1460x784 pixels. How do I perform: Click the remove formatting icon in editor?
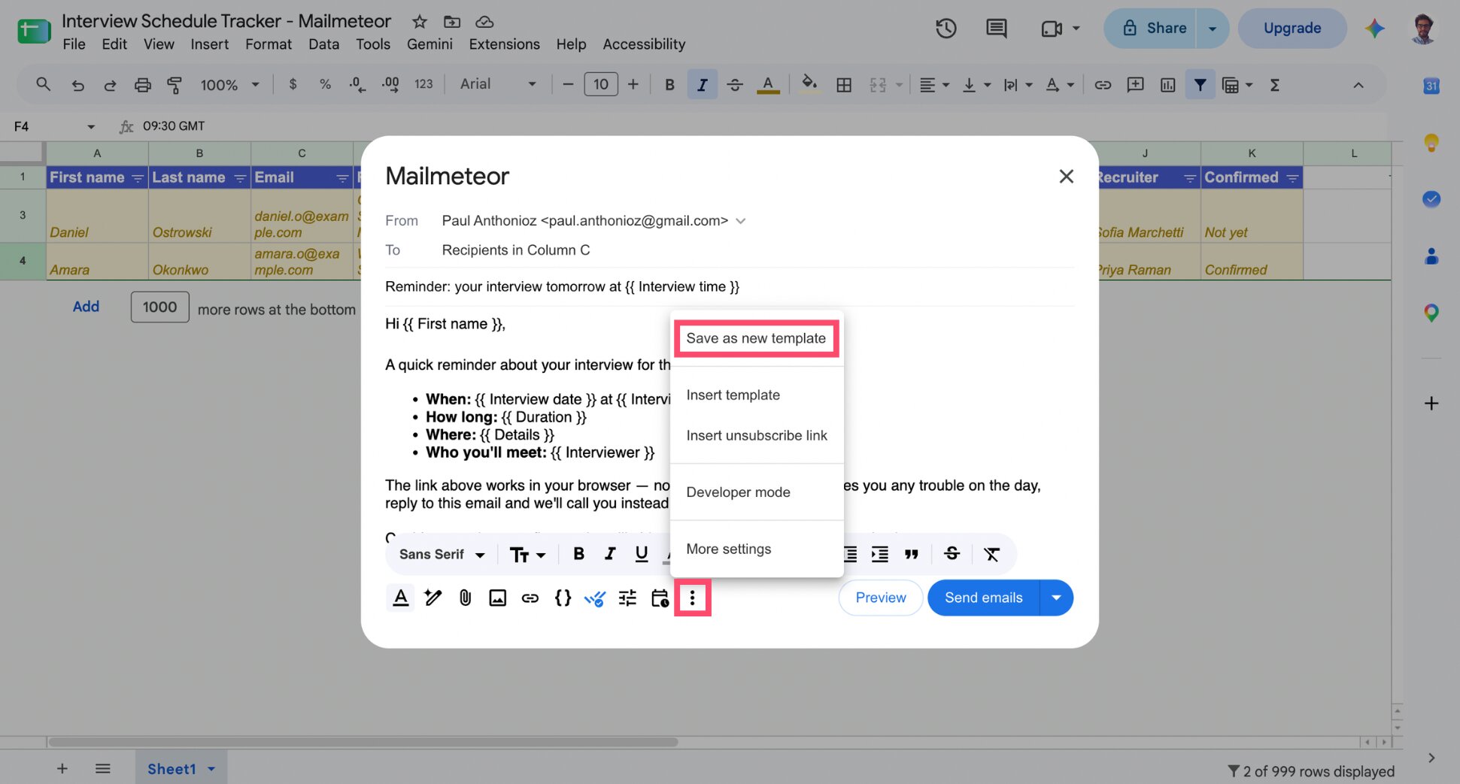(x=991, y=554)
